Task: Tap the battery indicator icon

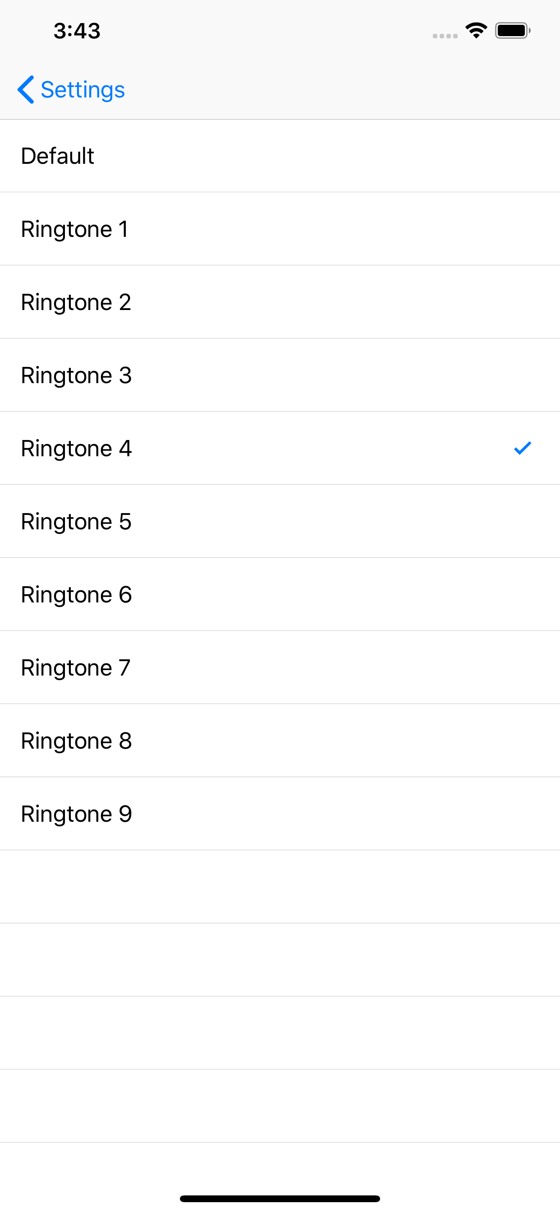Action: (x=513, y=31)
